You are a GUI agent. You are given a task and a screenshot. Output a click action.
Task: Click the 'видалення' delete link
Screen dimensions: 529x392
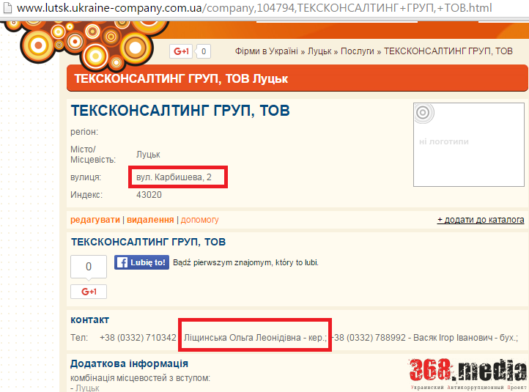click(x=150, y=220)
